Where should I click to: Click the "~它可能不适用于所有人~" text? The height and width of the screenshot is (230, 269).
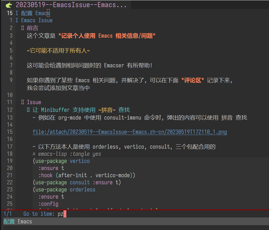click(x=58, y=51)
